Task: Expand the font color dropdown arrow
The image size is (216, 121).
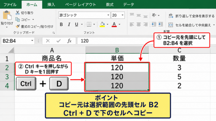Action: coord(119,25)
